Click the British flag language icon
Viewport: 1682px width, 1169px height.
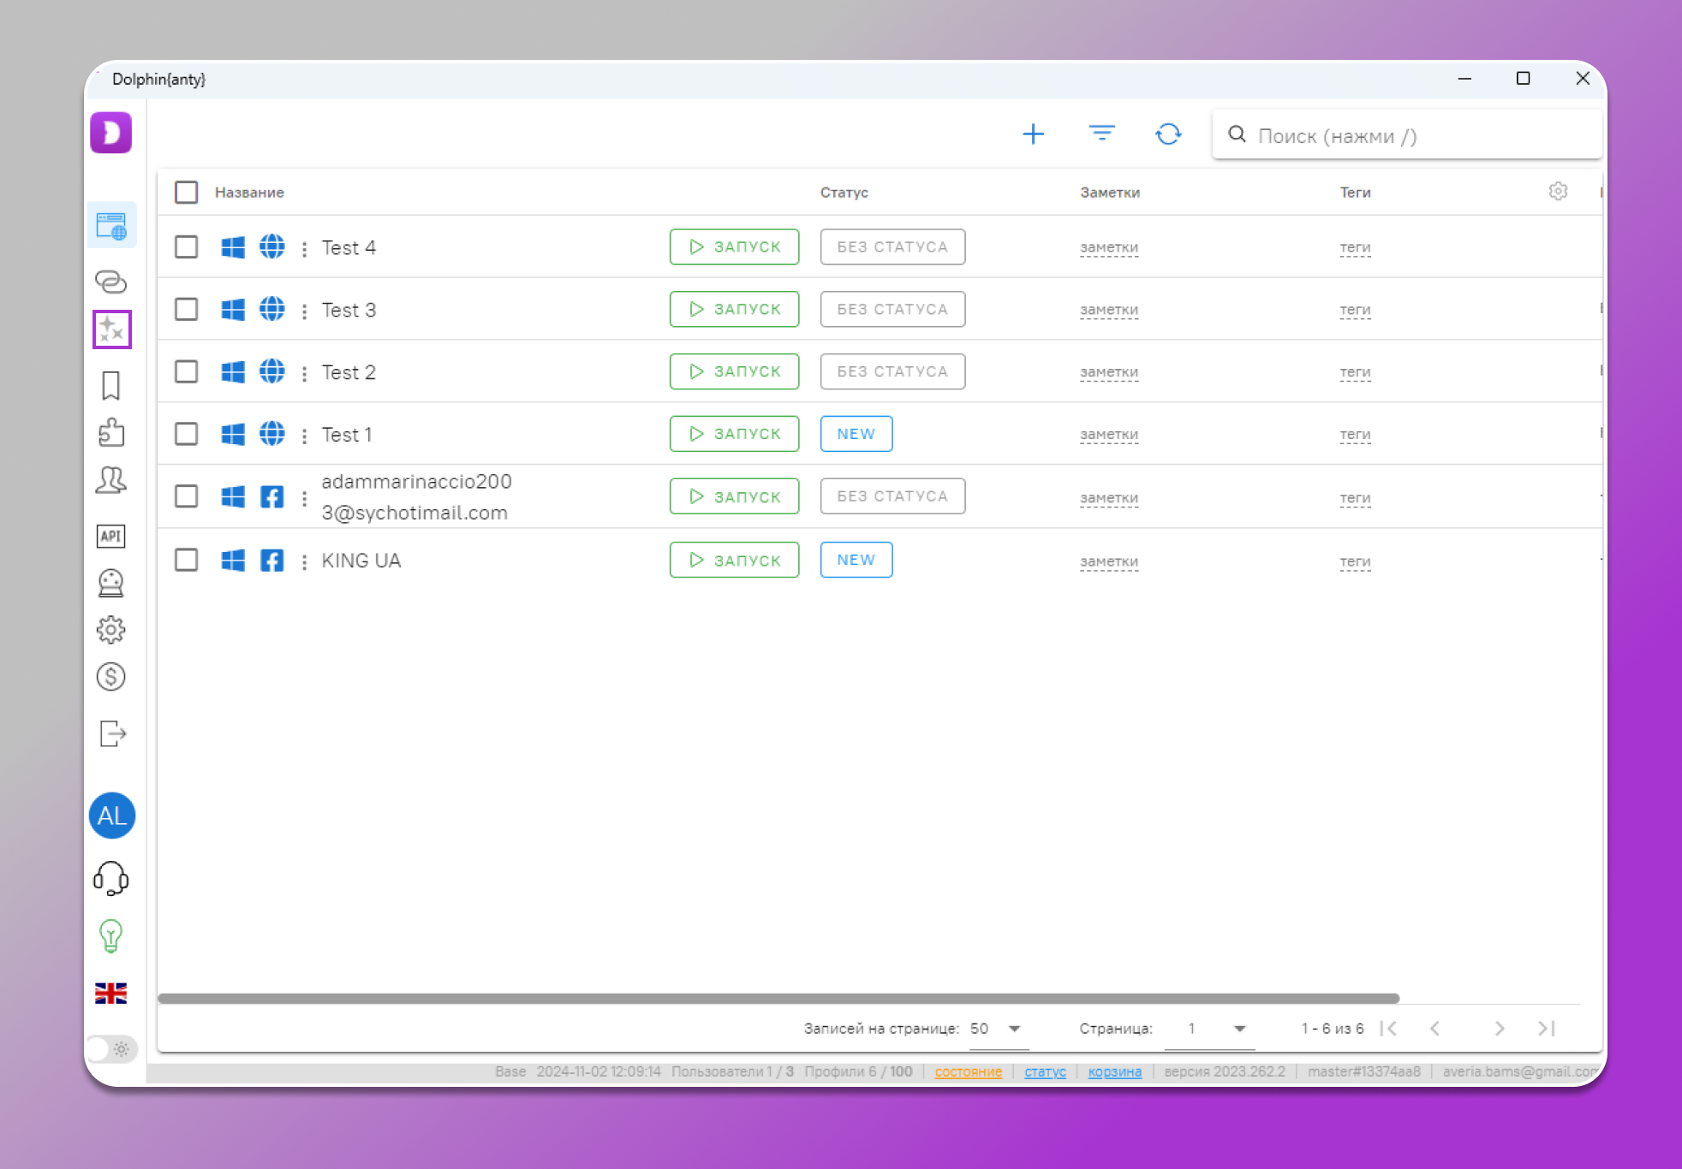(x=111, y=993)
